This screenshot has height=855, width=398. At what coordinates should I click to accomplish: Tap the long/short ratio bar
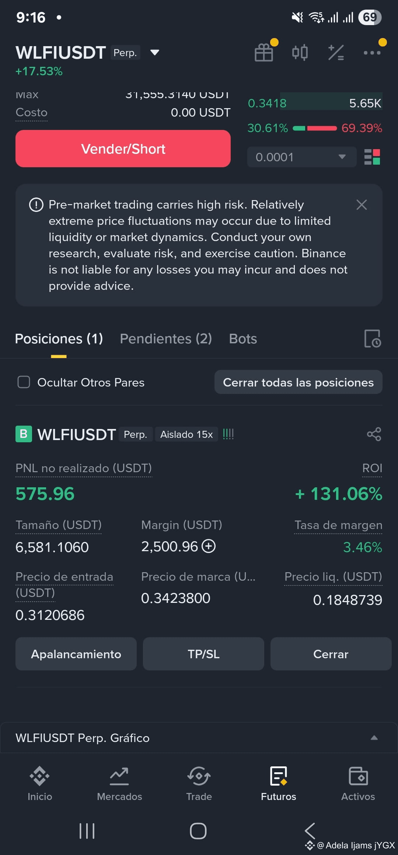point(315,128)
